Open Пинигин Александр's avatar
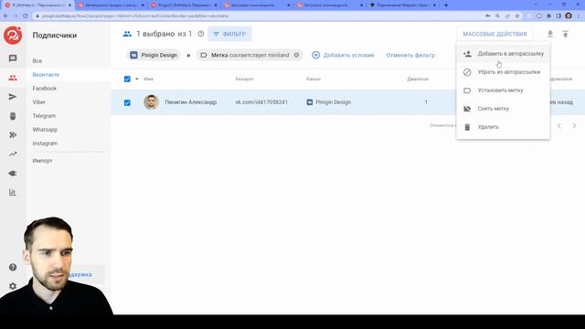 (x=151, y=102)
